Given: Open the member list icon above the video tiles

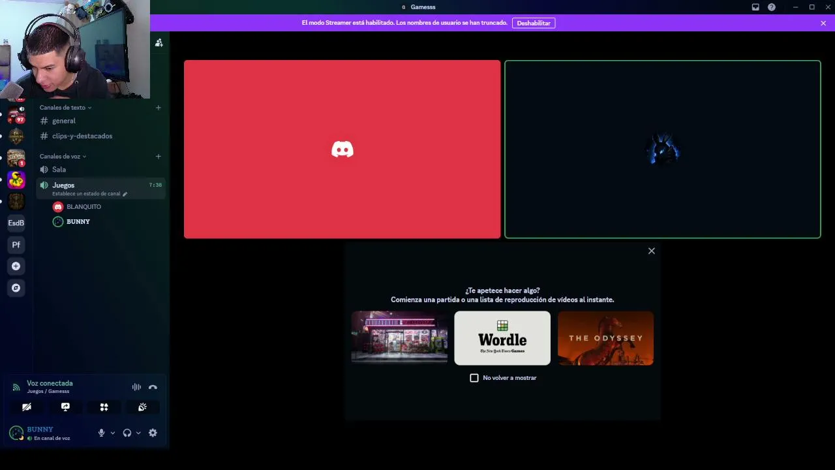Looking at the screenshot, I should coord(159,43).
